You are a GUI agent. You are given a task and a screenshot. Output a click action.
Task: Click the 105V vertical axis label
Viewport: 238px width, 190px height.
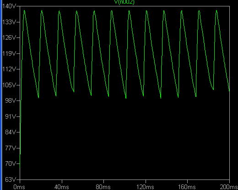pyautogui.click(x=9, y=85)
